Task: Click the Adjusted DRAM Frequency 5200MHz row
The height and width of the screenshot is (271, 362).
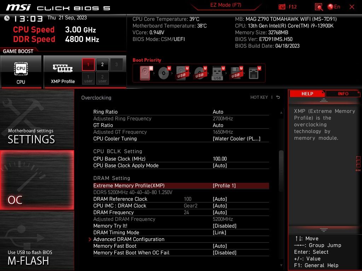Action: [181, 219]
